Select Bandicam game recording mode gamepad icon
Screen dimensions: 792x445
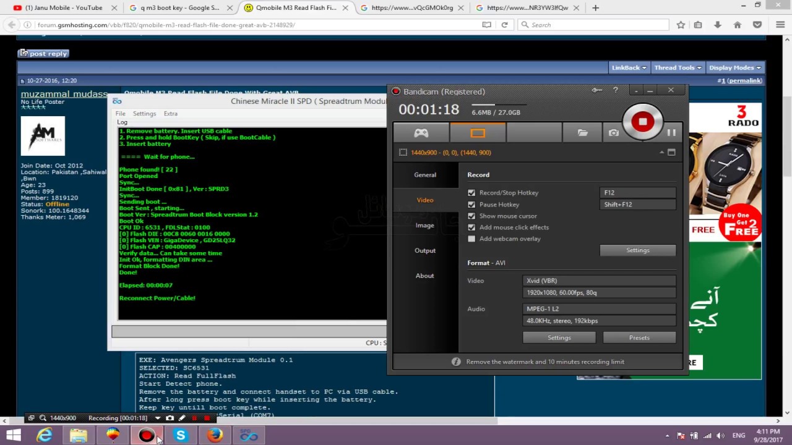click(421, 133)
